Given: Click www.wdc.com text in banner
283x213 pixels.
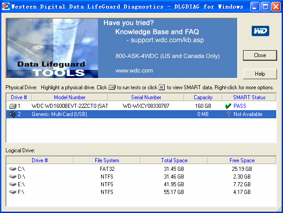Looking at the screenshot, I should pos(134,71).
